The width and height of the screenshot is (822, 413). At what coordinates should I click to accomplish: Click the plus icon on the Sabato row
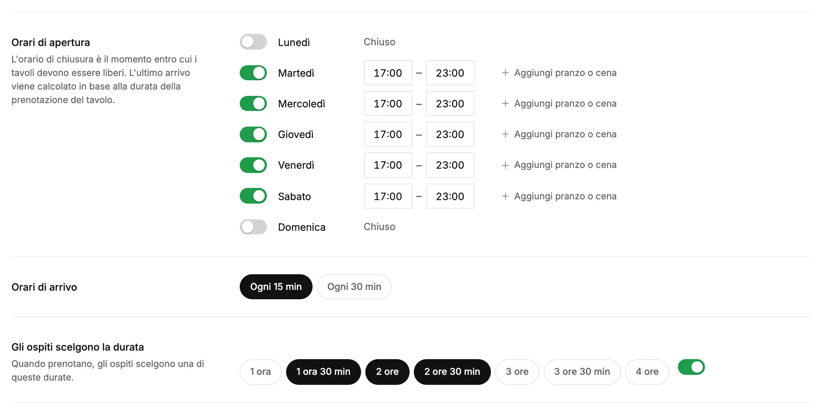pyautogui.click(x=505, y=196)
